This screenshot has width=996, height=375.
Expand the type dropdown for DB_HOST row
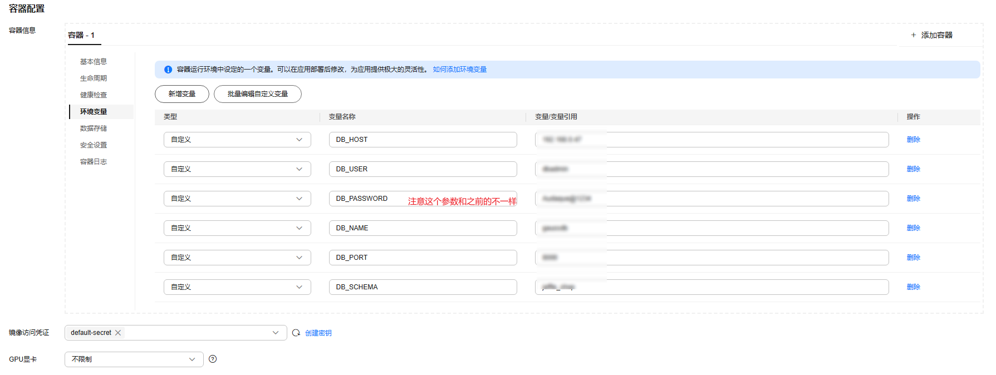tap(299, 140)
